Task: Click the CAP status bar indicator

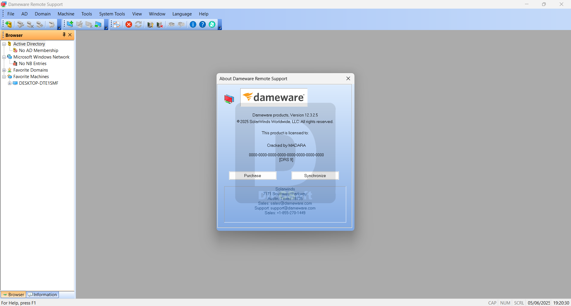Action: tap(492, 303)
